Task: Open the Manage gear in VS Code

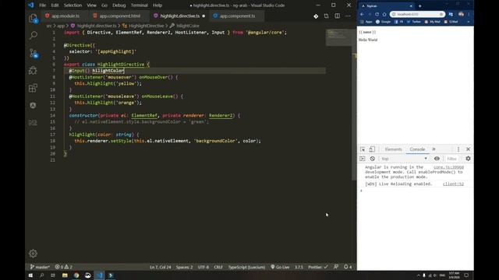Action: pos(33,254)
